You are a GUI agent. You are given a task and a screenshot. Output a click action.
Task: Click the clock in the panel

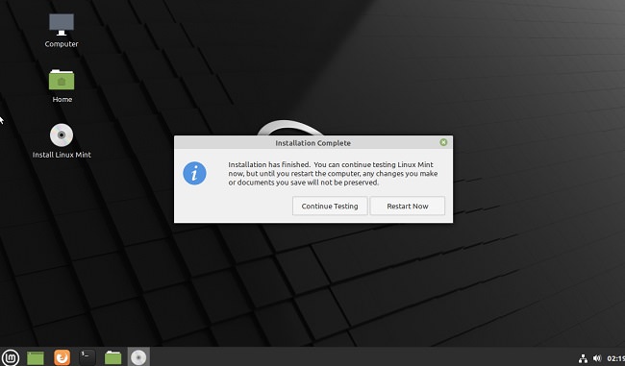[615, 359]
